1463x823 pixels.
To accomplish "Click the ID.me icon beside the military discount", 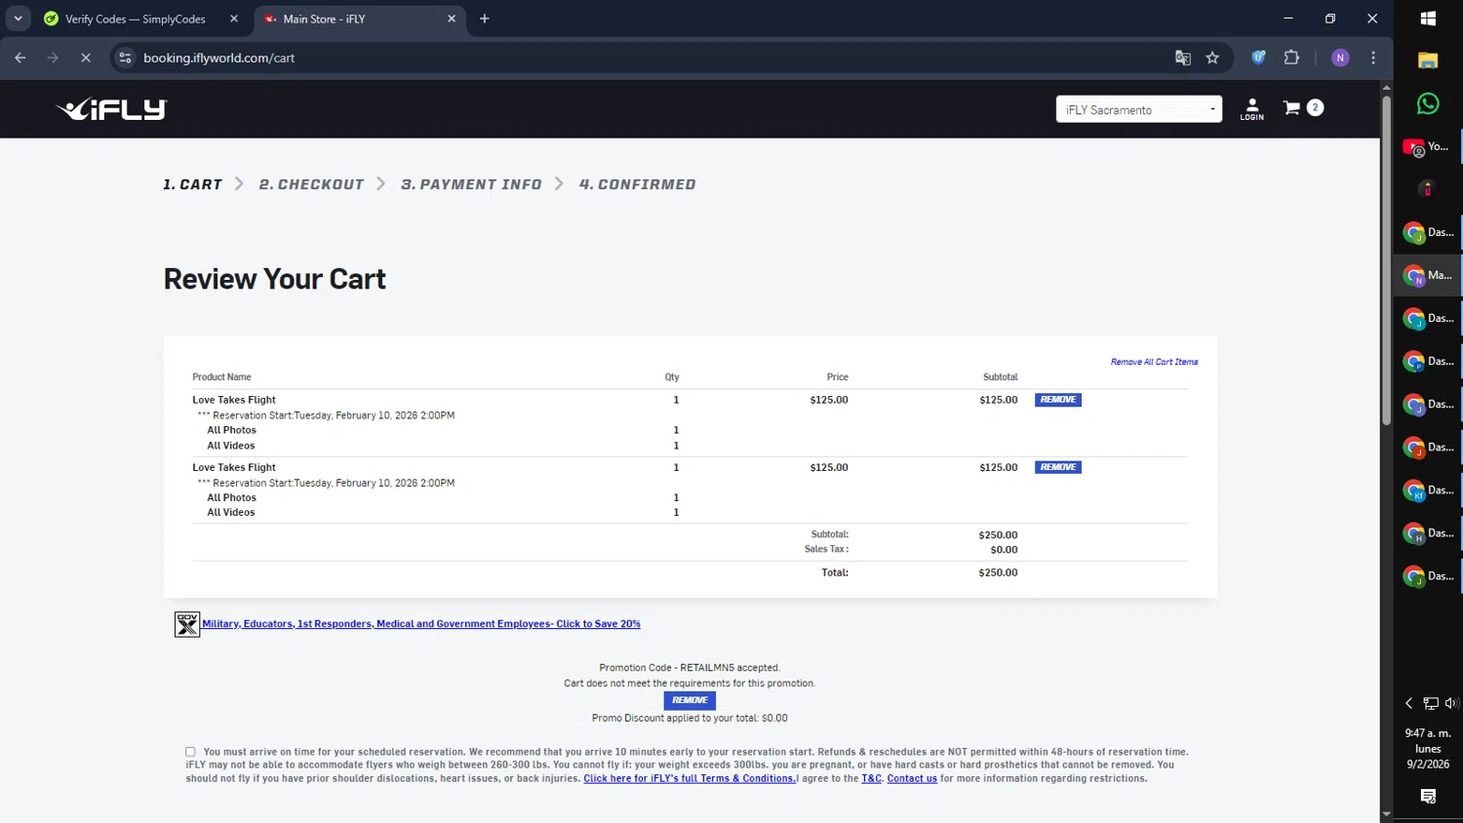I will (x=187, y=624).
